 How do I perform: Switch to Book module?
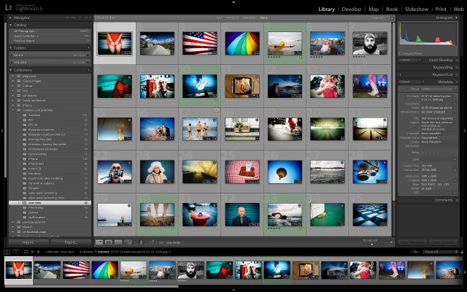(x=392, y=9)
